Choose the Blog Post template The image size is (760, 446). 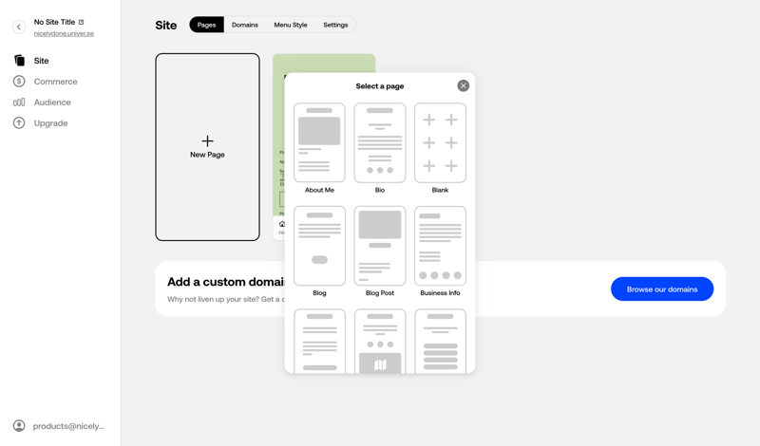tap(380, 246)
